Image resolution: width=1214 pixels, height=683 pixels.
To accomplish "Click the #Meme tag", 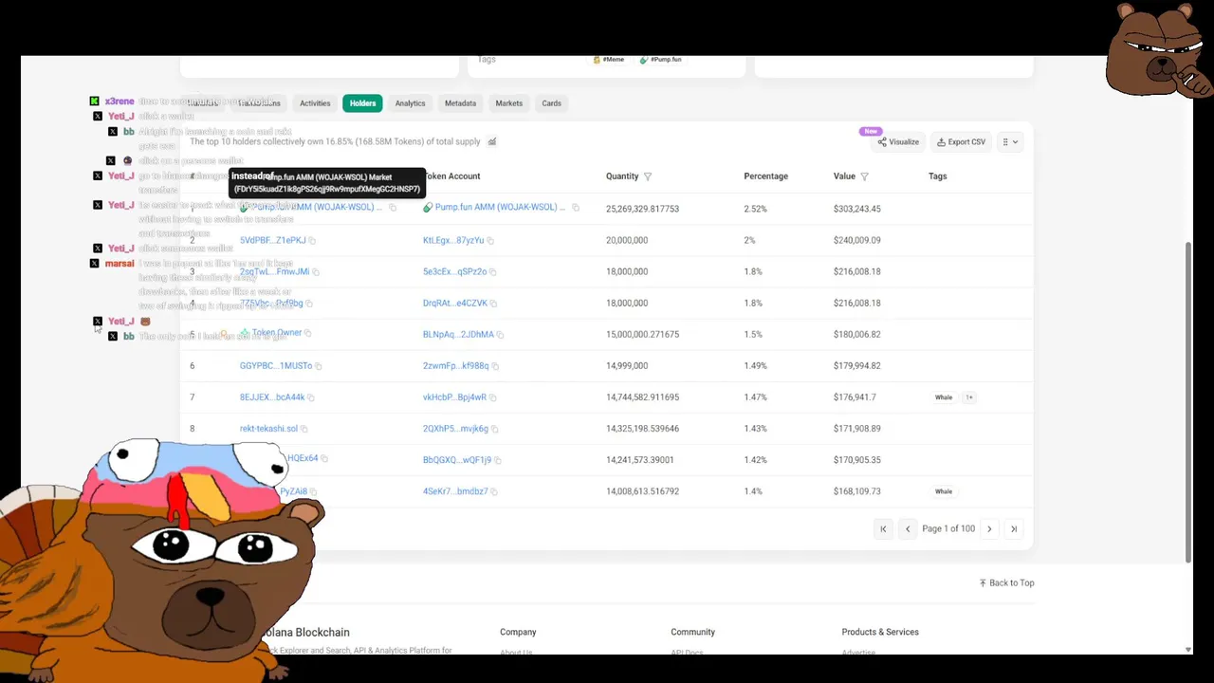I will tap(609, 60).
